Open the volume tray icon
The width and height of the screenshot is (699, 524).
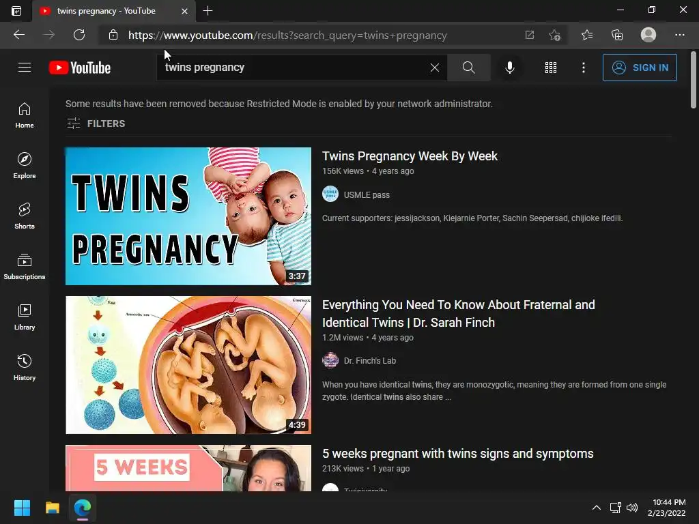(x=631, y=508)
